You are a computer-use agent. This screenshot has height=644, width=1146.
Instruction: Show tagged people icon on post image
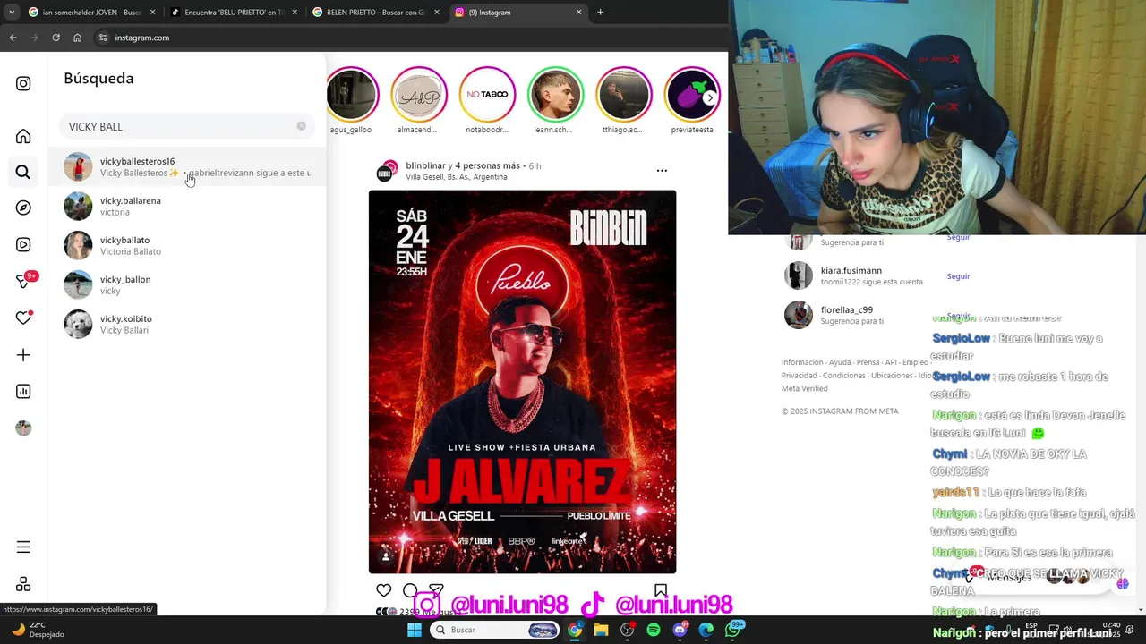(x=386, y=556)
